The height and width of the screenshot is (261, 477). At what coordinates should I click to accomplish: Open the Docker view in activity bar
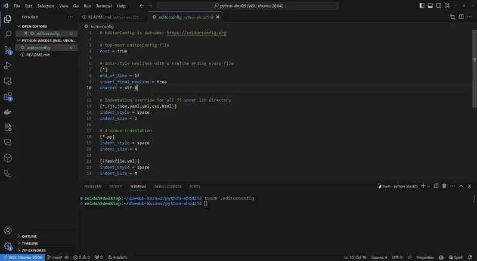(8, 112)
